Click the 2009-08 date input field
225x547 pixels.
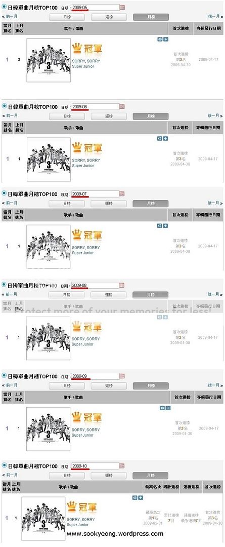(95, 285)
